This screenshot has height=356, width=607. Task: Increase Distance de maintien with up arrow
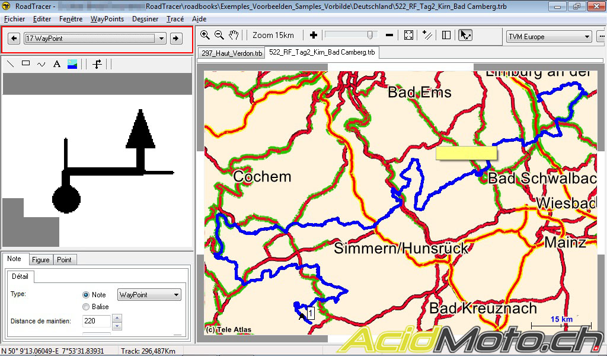click(117, 317)
